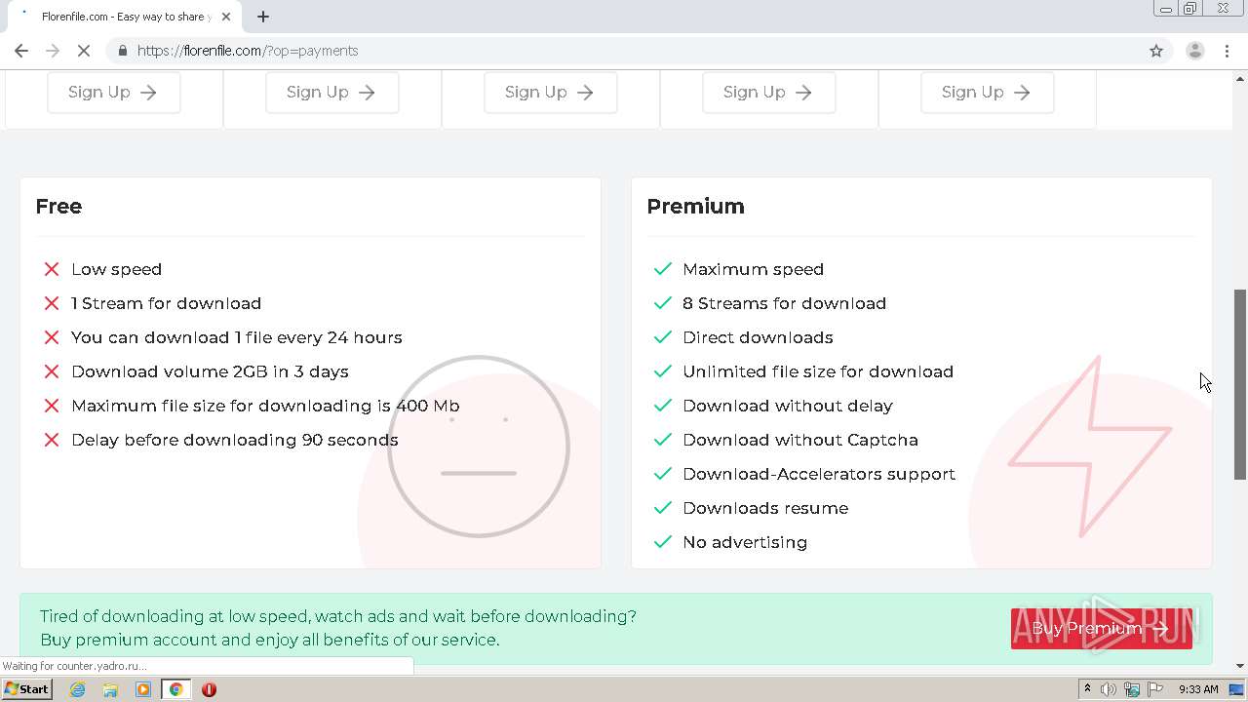Stop the page from loading
The height and width of the screenshot is (702, 1248).
coord(84,51)
